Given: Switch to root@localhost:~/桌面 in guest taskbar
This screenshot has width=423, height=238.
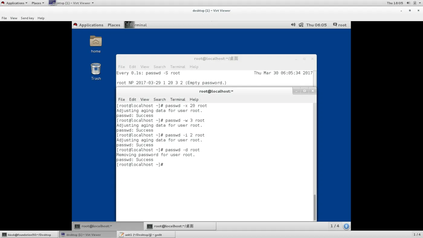Looking at the screenshot, I should (180, 226).
